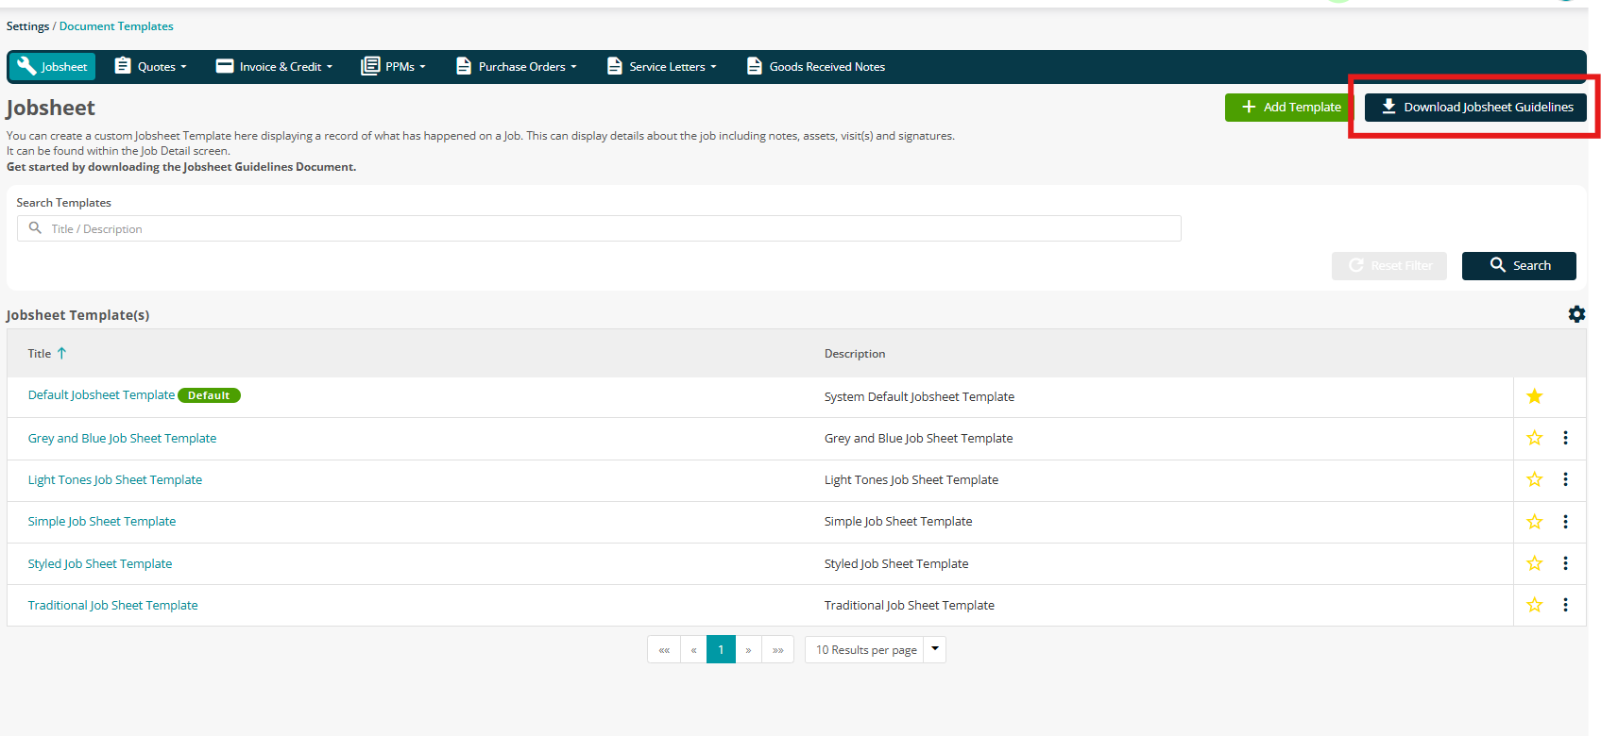
Task: Open the table settings gear icon
Action: coord(1576,314)
